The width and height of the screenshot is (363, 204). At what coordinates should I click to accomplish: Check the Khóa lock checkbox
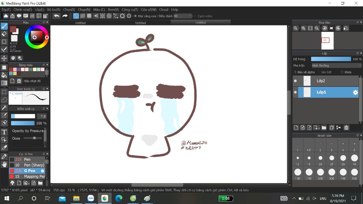coord(342,72)
